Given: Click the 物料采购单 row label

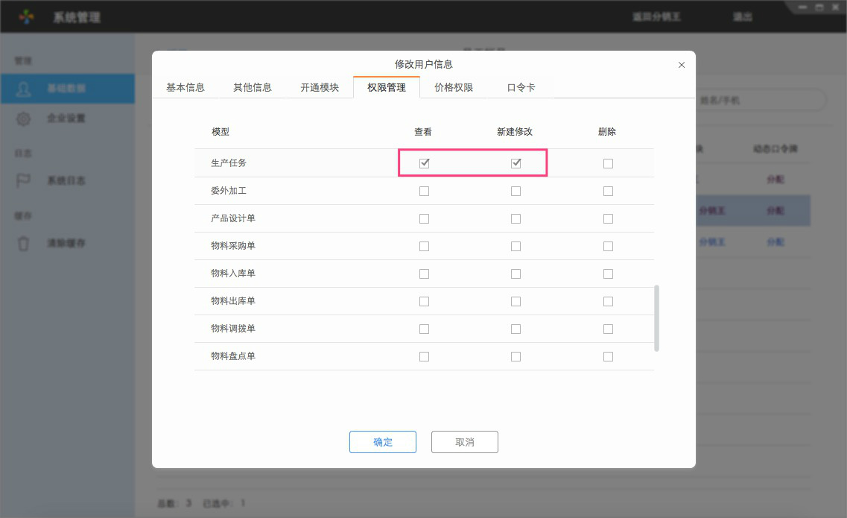Looking at the screenshot, I should 233,245.
